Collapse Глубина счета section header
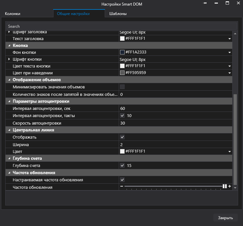Screen dimensions: 243x226 9,158
